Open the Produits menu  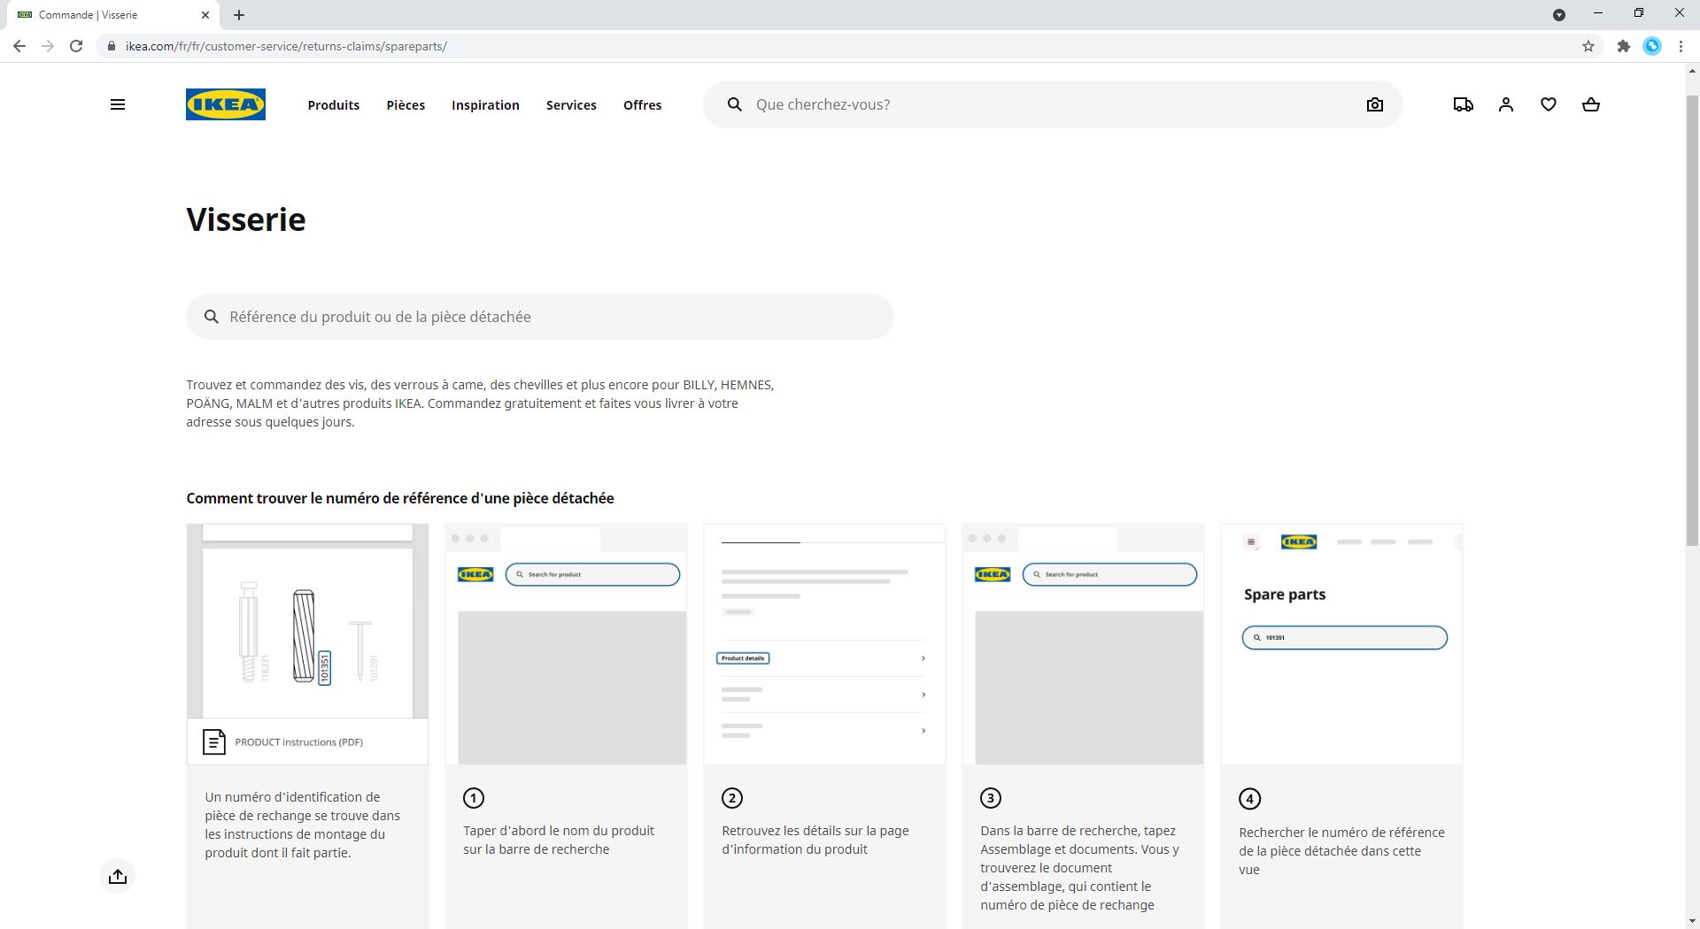tap(334, 104)
